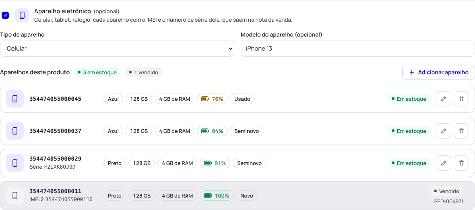
Task: Click Em estoque status of device 354474055000037
Action: 409,131
